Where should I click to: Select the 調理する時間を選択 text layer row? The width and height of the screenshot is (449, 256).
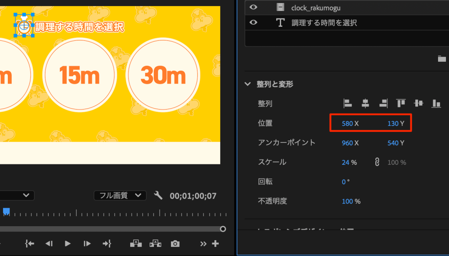point(324,23)
